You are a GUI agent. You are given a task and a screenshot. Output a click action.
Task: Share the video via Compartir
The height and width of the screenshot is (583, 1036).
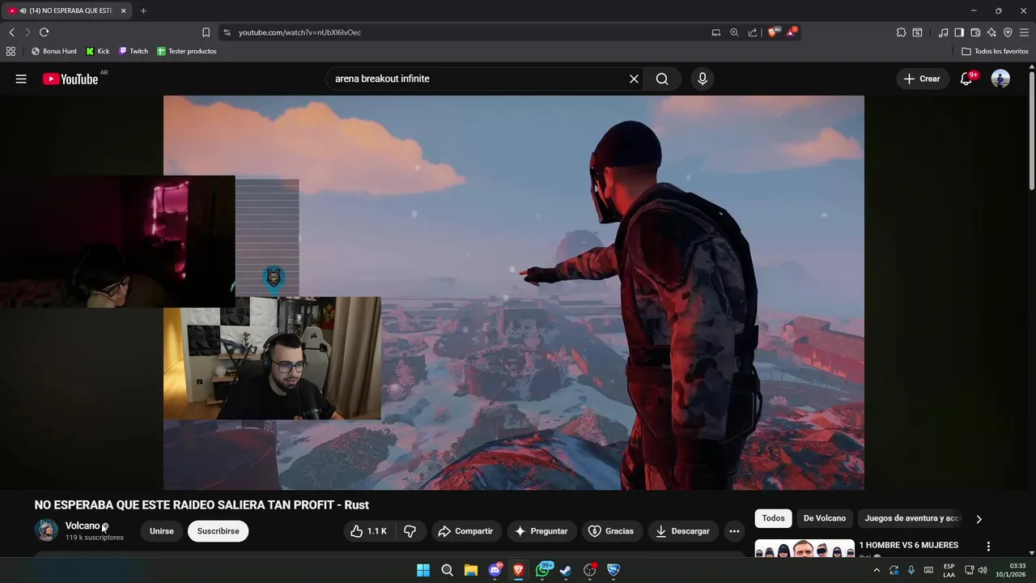[x=465, y=531]
